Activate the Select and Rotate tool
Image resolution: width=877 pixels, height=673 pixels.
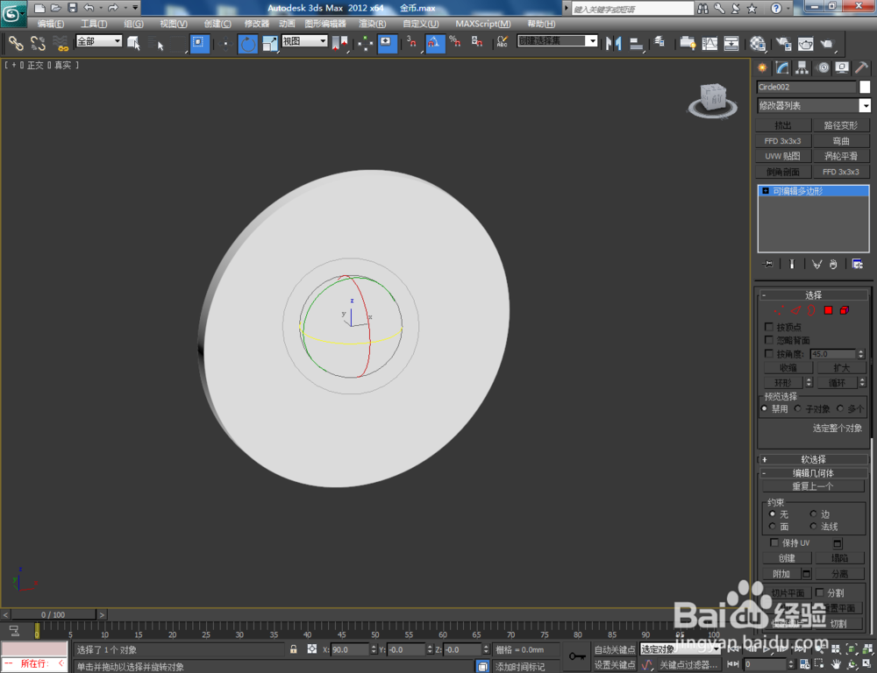[x=249, y=44]
